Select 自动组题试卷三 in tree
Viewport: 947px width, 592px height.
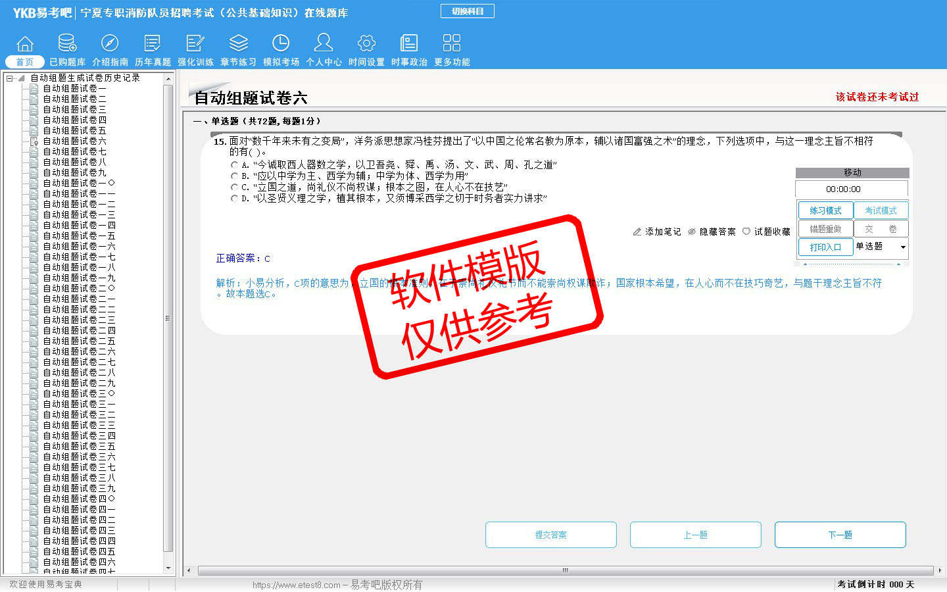pos(74,109)
